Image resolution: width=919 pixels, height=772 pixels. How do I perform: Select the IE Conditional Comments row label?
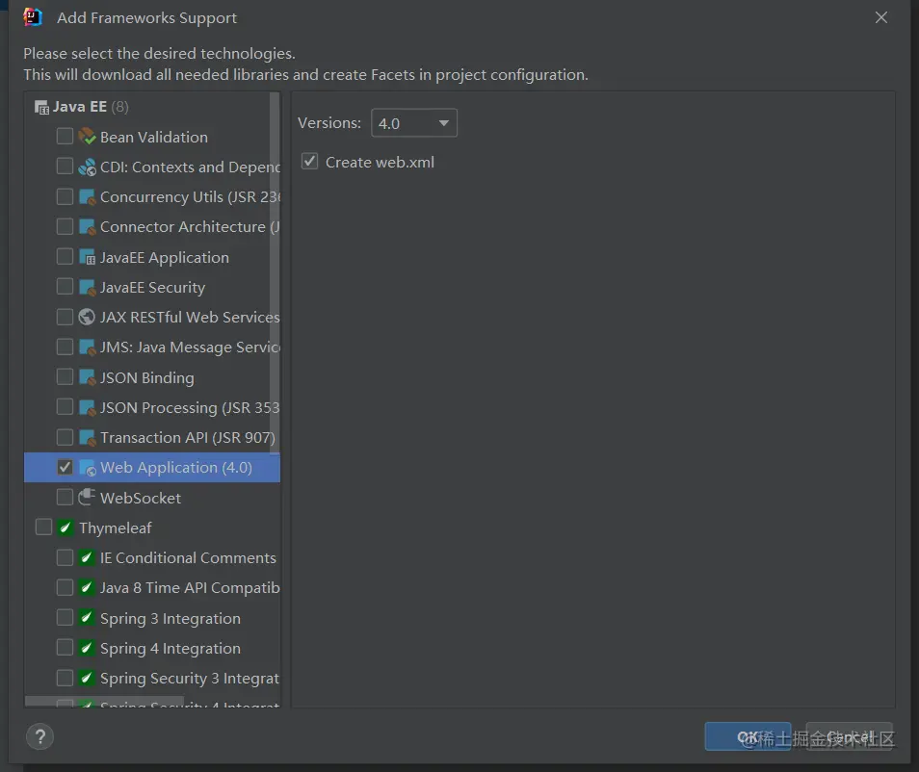[188, 557]
